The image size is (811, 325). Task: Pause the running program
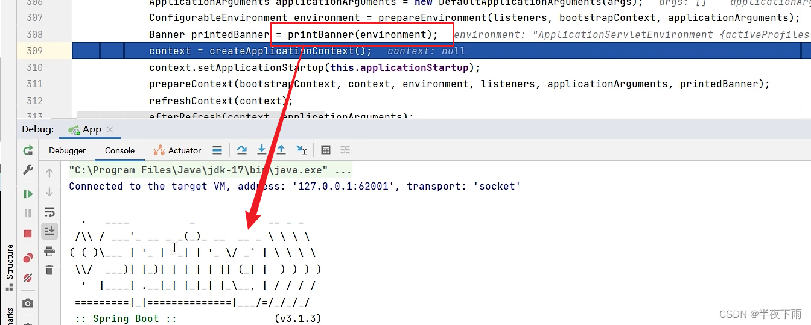click(28, 213)
